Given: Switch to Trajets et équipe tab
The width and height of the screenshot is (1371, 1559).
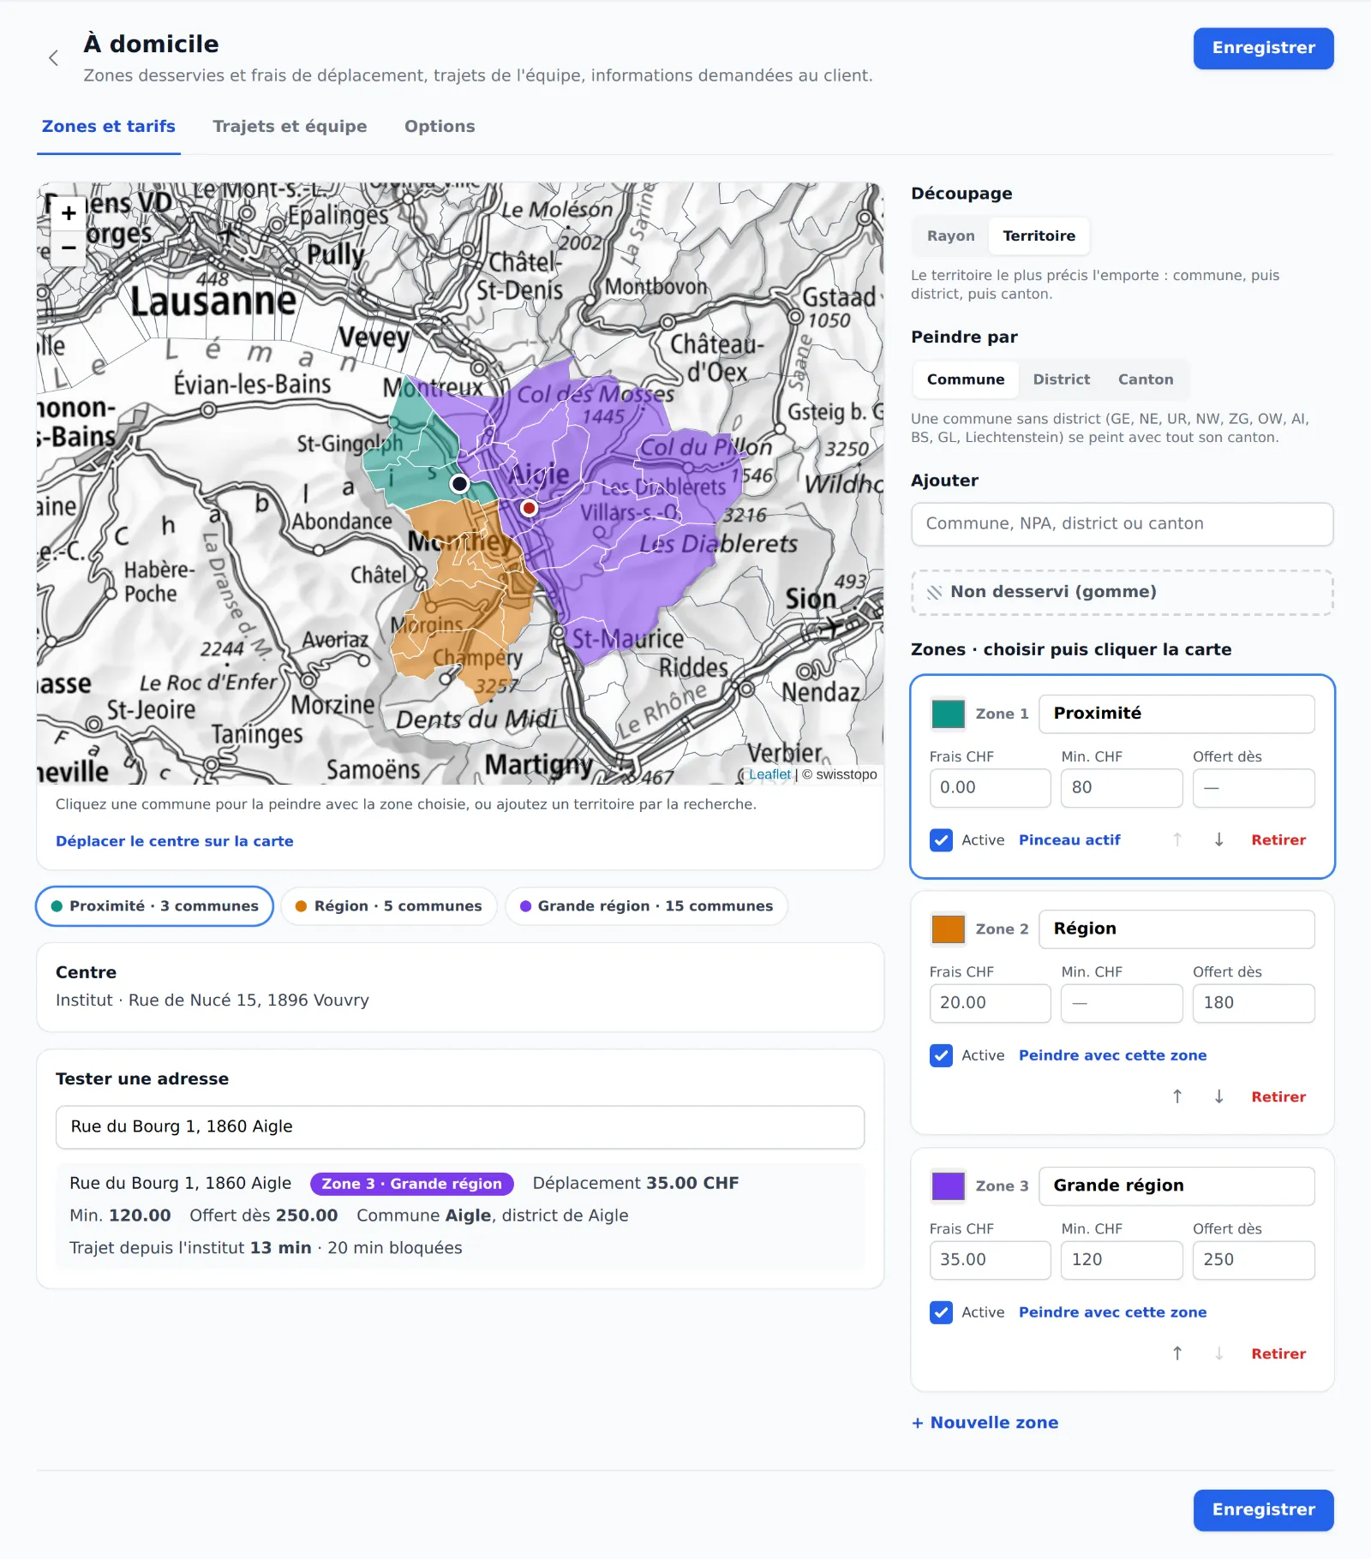Looking at the screenshot, I should [x=290, y=127].
